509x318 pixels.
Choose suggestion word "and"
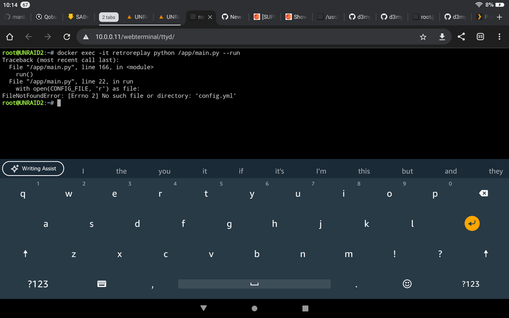(450, 171)
